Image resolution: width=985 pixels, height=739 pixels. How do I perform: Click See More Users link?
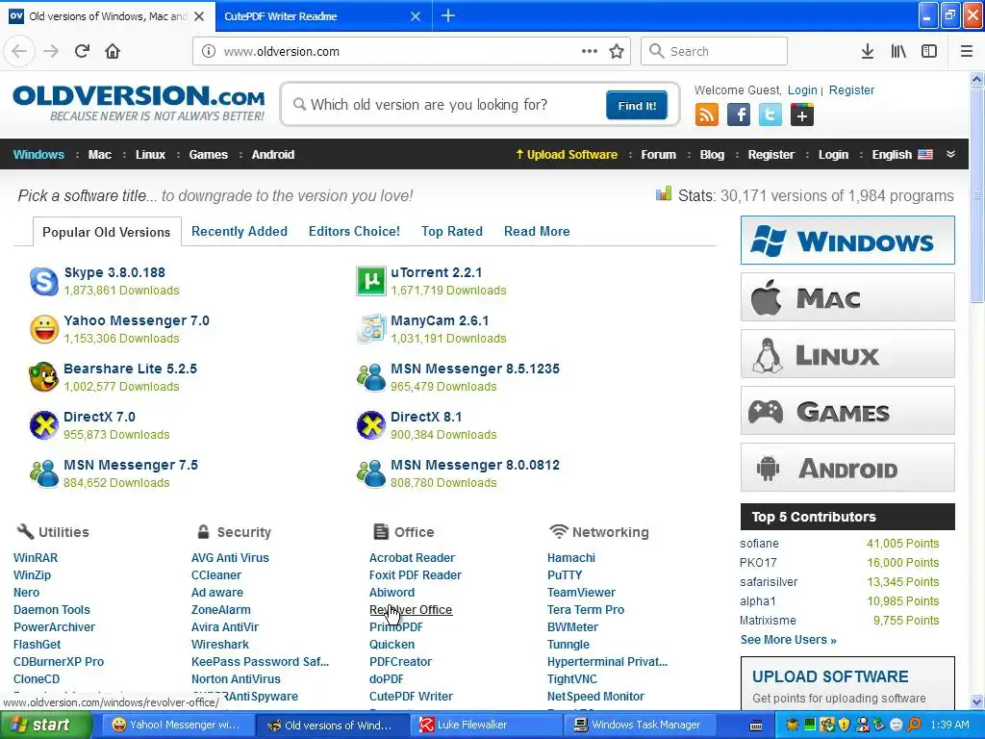(x=789, y=640)
